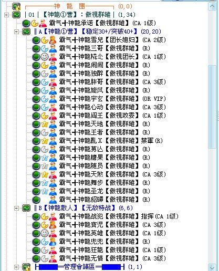Collapse the 01【神龍①营】top channel node
Image resolution: width=219 pixels, height=271 pixels.
tap(6, 15)
